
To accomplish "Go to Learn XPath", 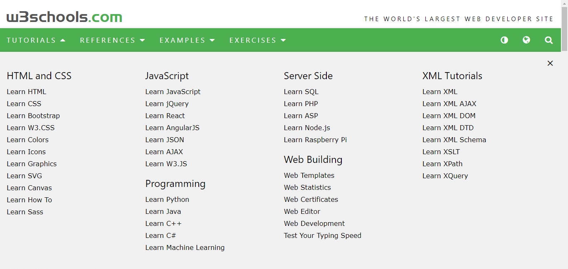I will tap(442, 164).
